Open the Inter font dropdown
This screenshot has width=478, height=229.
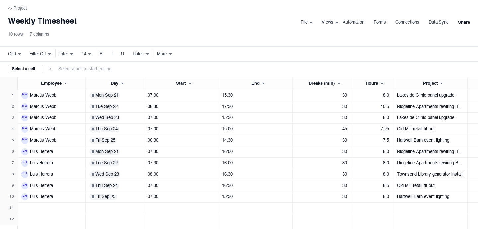66,54
